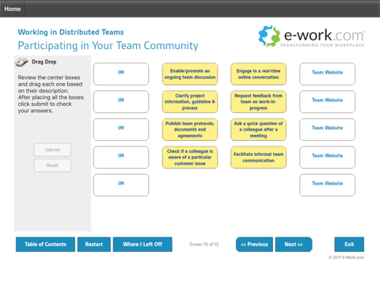Click the Drag Drop hand icon

pos(21,62)
